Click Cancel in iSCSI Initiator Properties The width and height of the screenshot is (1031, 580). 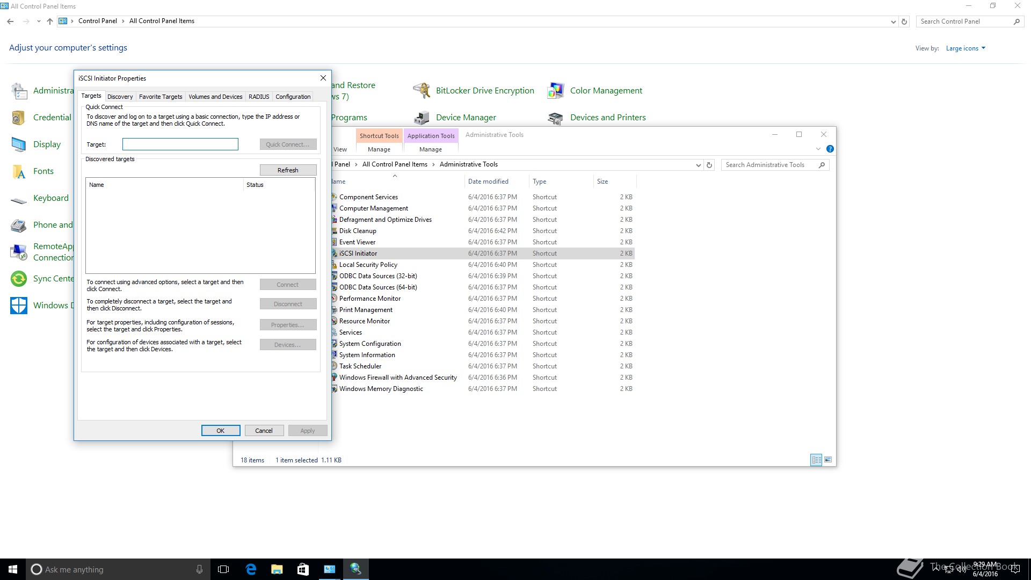coord(264,431)
